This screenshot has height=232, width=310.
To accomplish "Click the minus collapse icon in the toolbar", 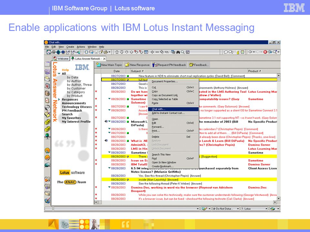I will (x=157, y=52).
